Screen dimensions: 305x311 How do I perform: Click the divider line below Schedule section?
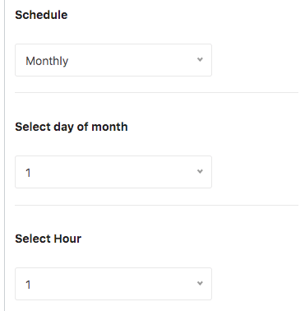click(156, 93)
